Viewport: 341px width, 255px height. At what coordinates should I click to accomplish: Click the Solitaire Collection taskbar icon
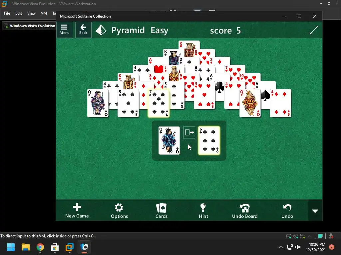(x=84, y=247)
